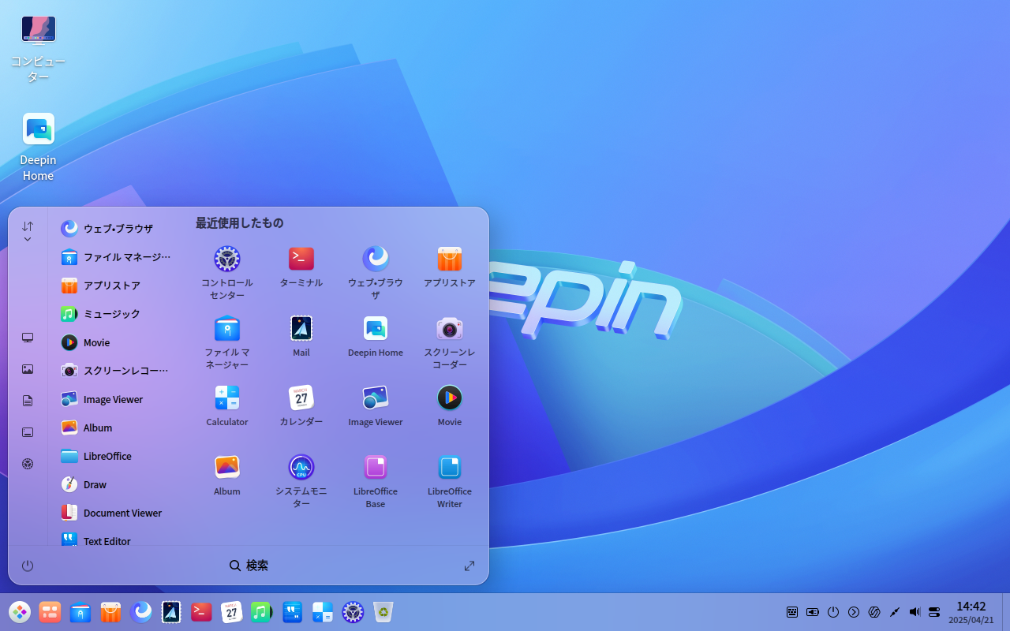Open Pictures folder from the launcher sidebar
1010x631 pixels.
(x=28, y=369)
